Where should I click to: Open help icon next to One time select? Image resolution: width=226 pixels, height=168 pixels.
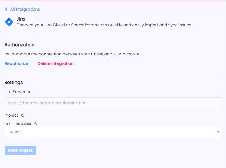(36, 124)
